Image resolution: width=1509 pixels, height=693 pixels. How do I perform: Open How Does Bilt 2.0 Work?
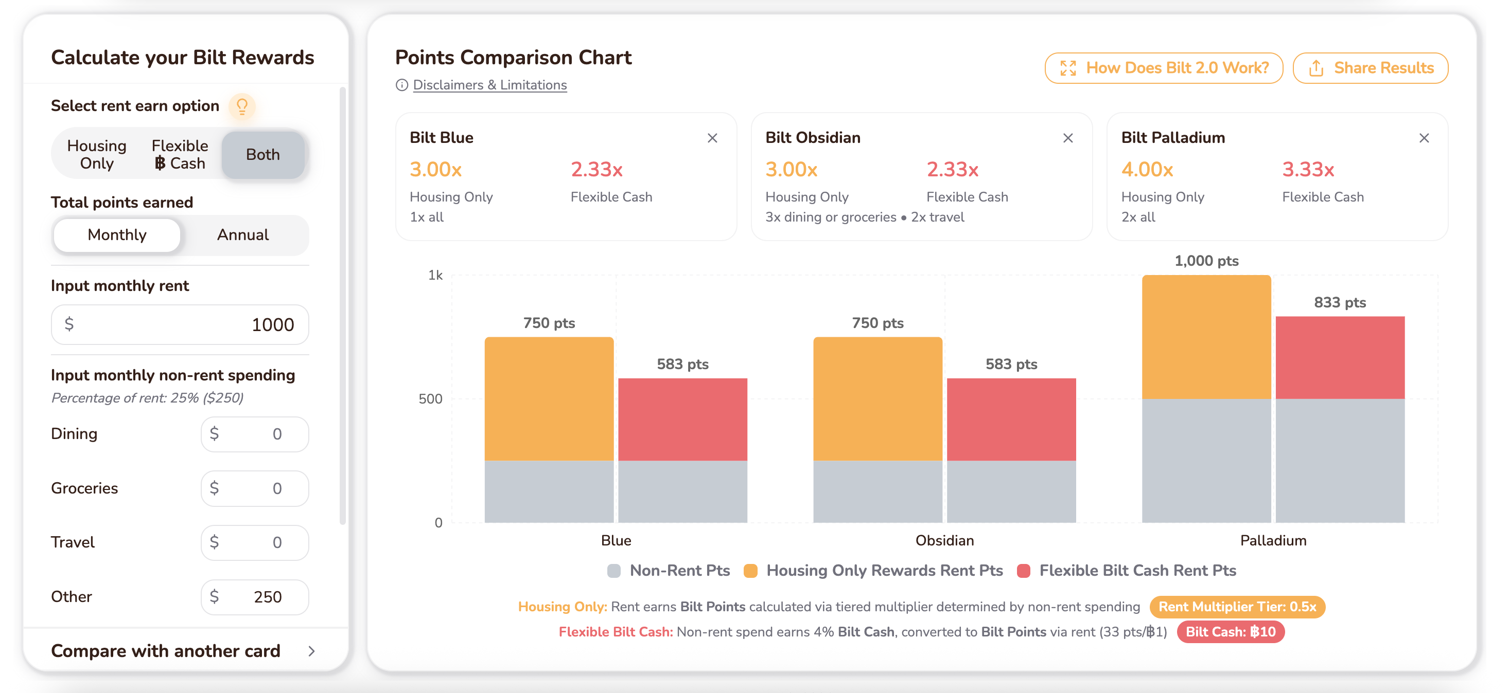pos(1164,68)
